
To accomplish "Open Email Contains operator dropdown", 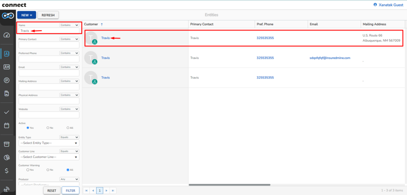I will pyautogui.click(x=69, y=67).
